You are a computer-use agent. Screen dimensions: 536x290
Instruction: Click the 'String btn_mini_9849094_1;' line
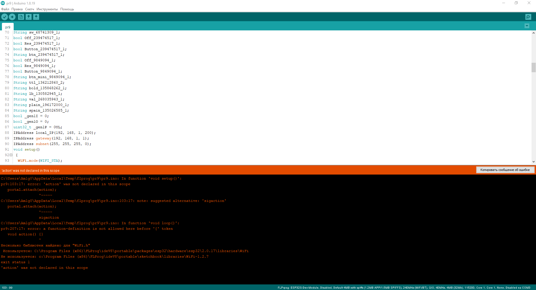point(42,77)
